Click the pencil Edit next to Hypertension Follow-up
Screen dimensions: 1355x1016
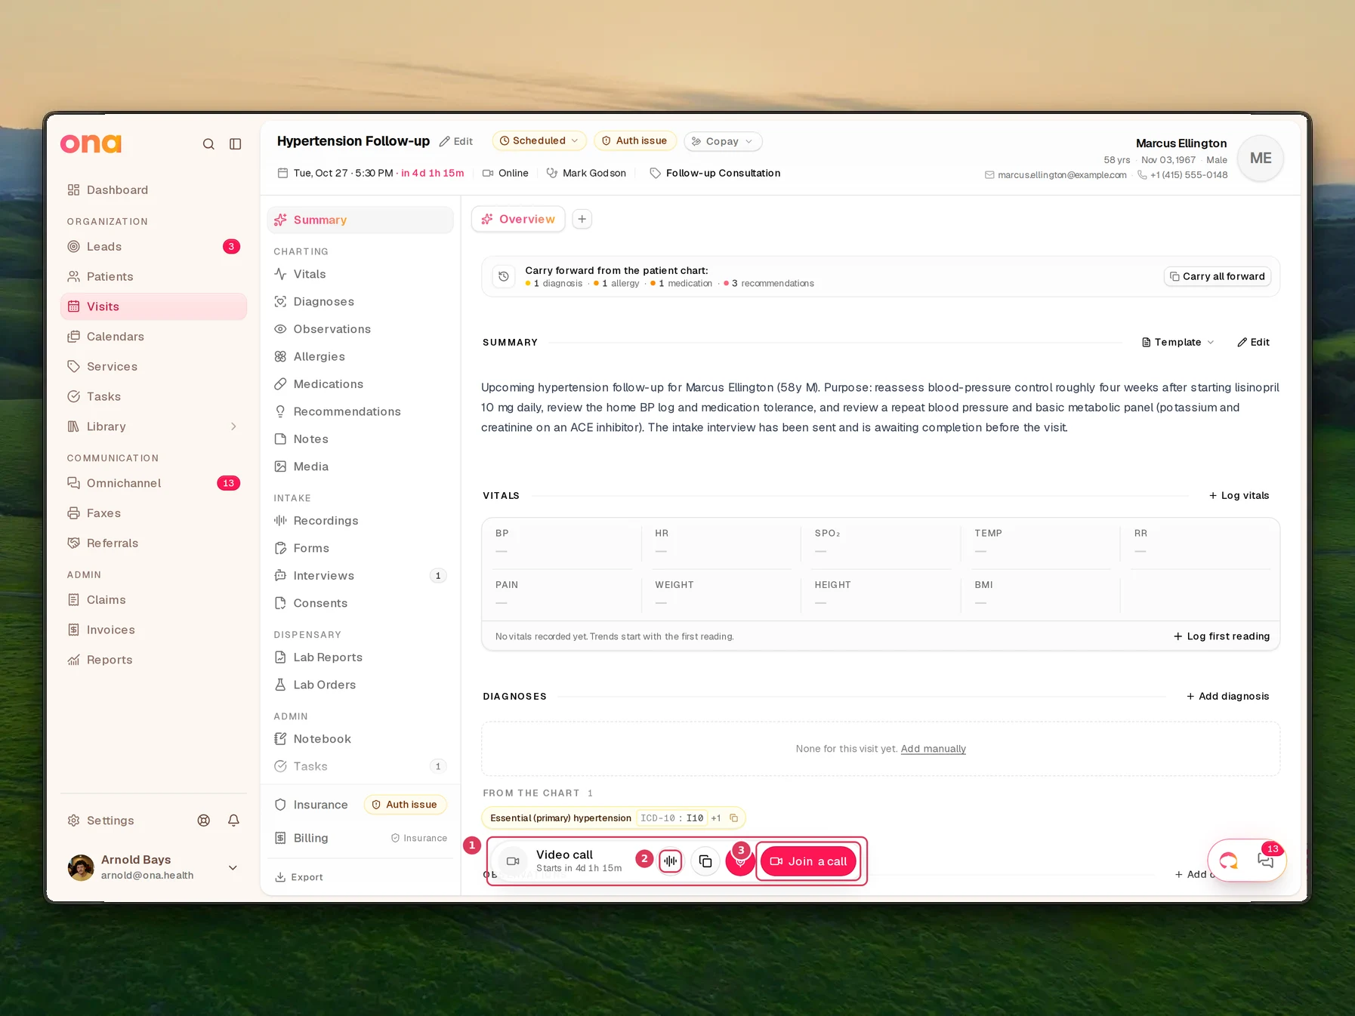pyautogui.click(x=456, y=141)
